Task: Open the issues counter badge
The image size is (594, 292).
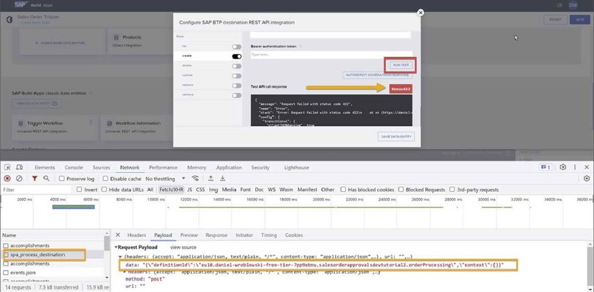Action: pos(545,167)
